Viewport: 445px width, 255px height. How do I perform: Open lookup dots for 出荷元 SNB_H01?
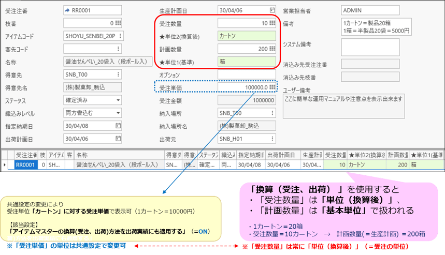[272, 139]
